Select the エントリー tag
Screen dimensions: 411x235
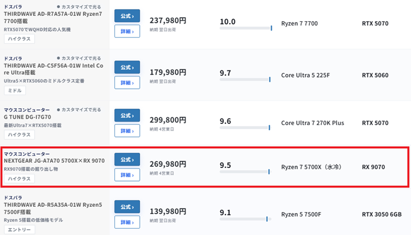click(x=19, y=230)
